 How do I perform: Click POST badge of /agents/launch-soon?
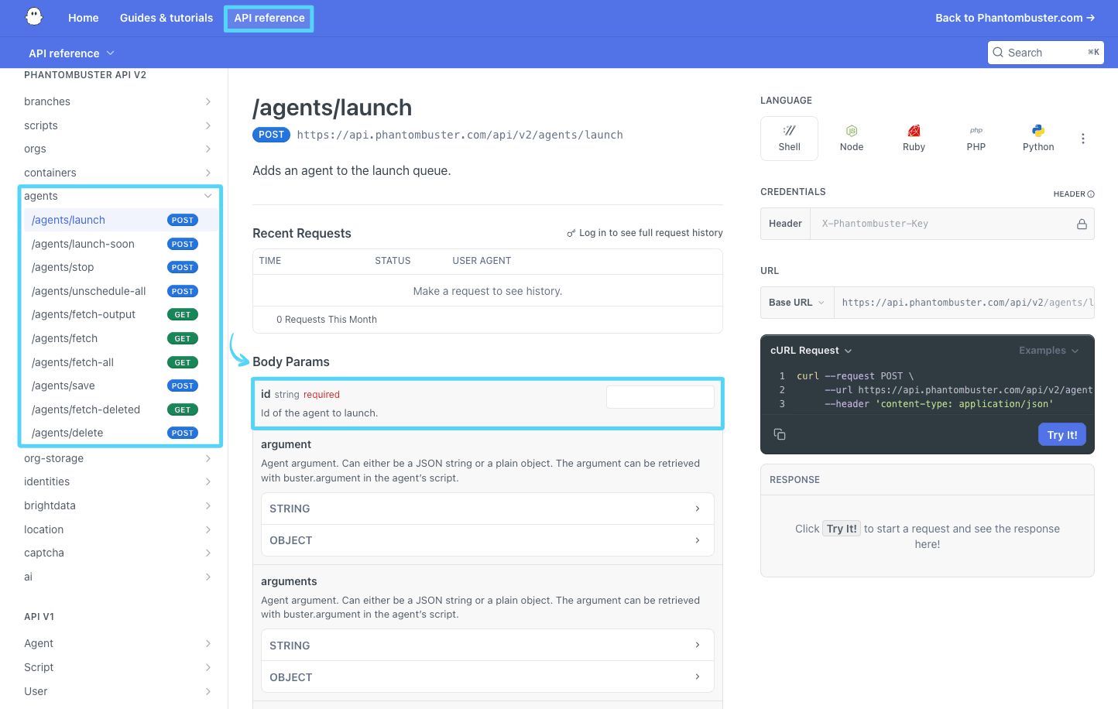[183, 244]
